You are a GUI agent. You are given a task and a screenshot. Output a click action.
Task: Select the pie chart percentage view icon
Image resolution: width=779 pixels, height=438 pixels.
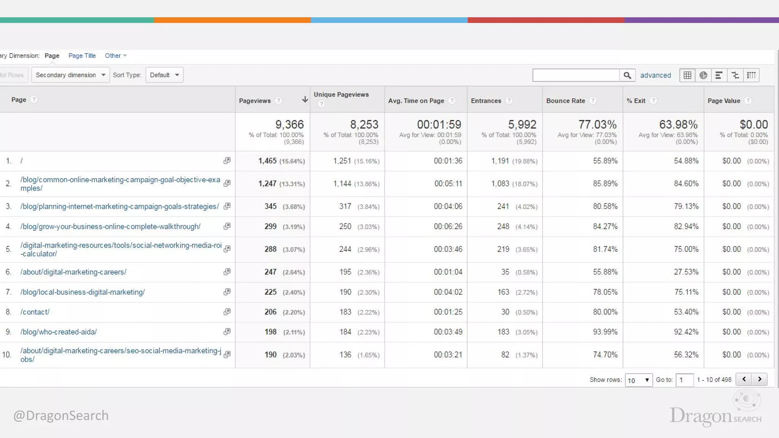point(703,75)
